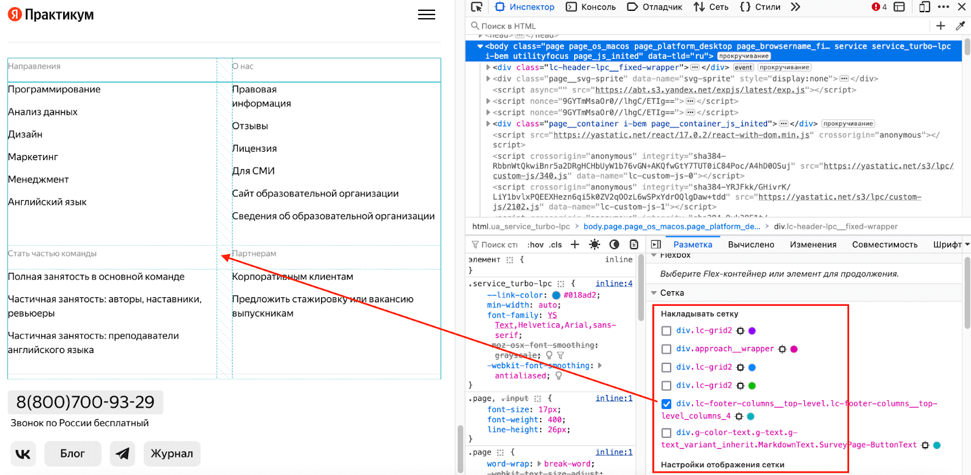Enable grid overlay for div.approach__wrapper
The height and width of the screenshot is (475, 971).
666,349
